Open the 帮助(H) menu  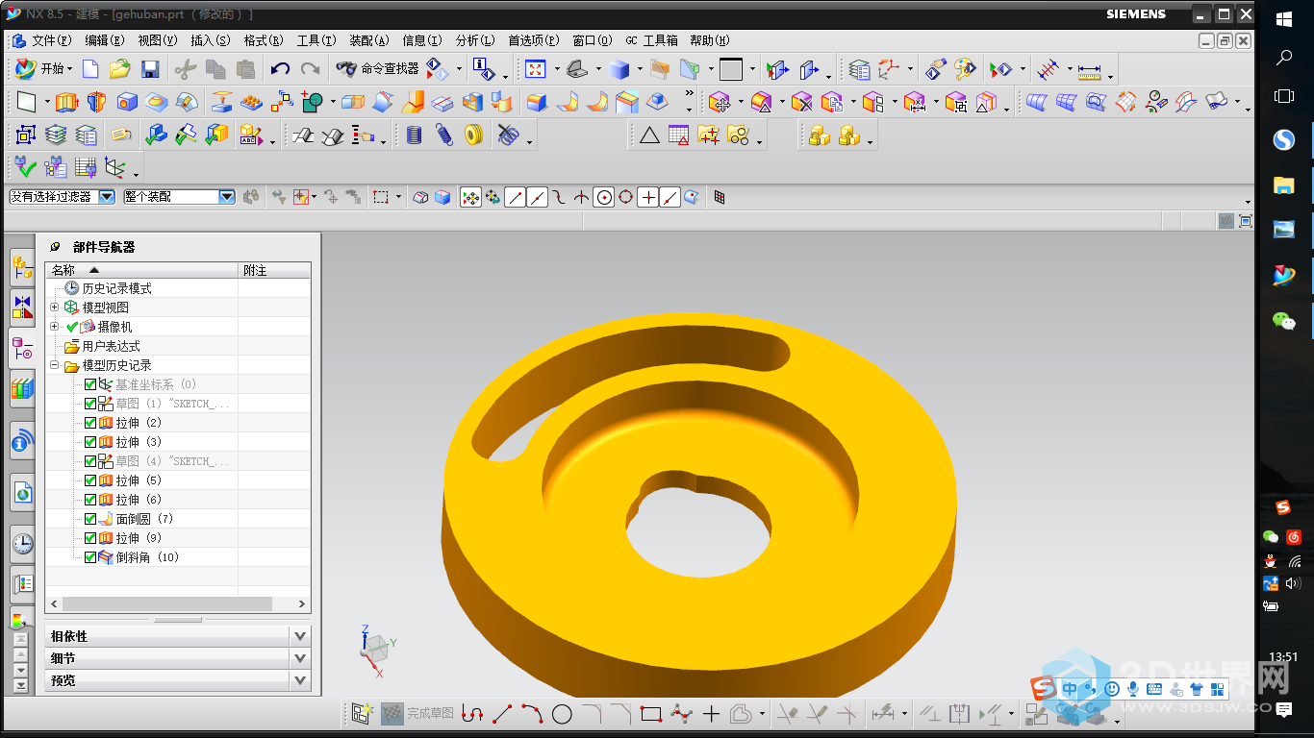710,40
